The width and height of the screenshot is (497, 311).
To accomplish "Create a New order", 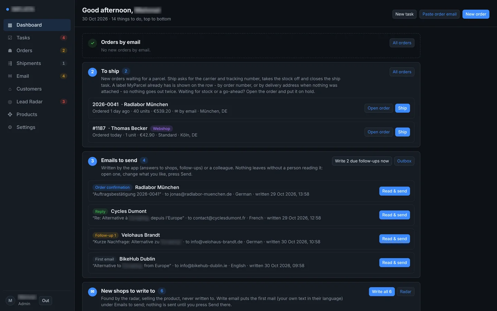I will 476,14.
